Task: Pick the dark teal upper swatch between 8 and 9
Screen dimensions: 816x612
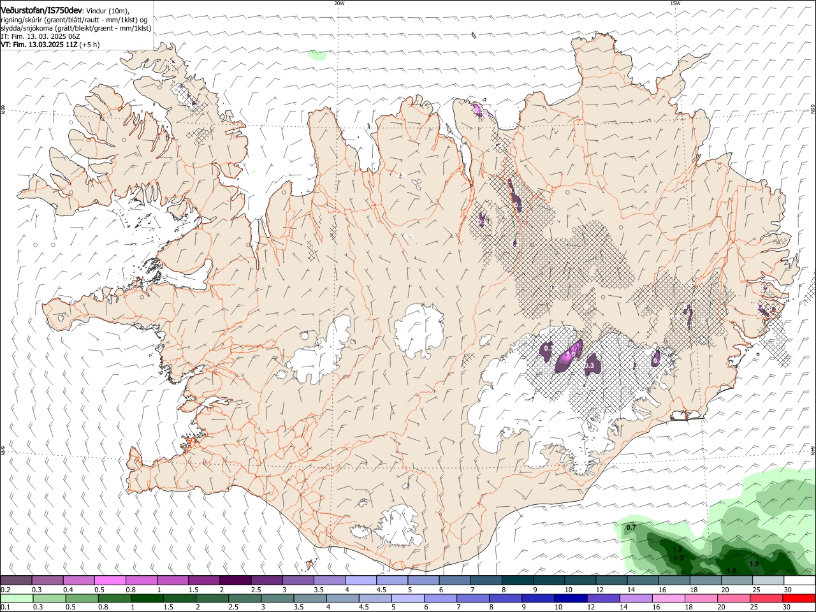Action: pos(516,581)
